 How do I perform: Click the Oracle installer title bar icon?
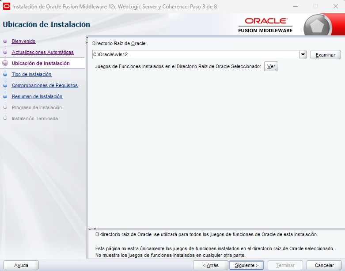tap(6, 6)
